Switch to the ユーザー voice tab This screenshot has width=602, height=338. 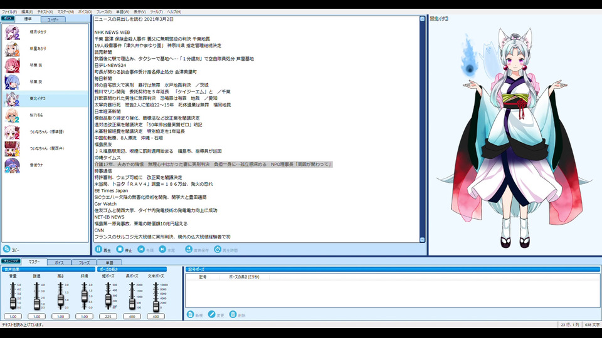pyautogui.click(x=53, y=19)
